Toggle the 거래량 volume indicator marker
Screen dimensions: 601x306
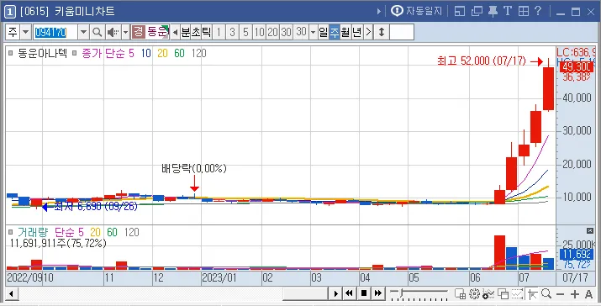(x=11, y=232)
